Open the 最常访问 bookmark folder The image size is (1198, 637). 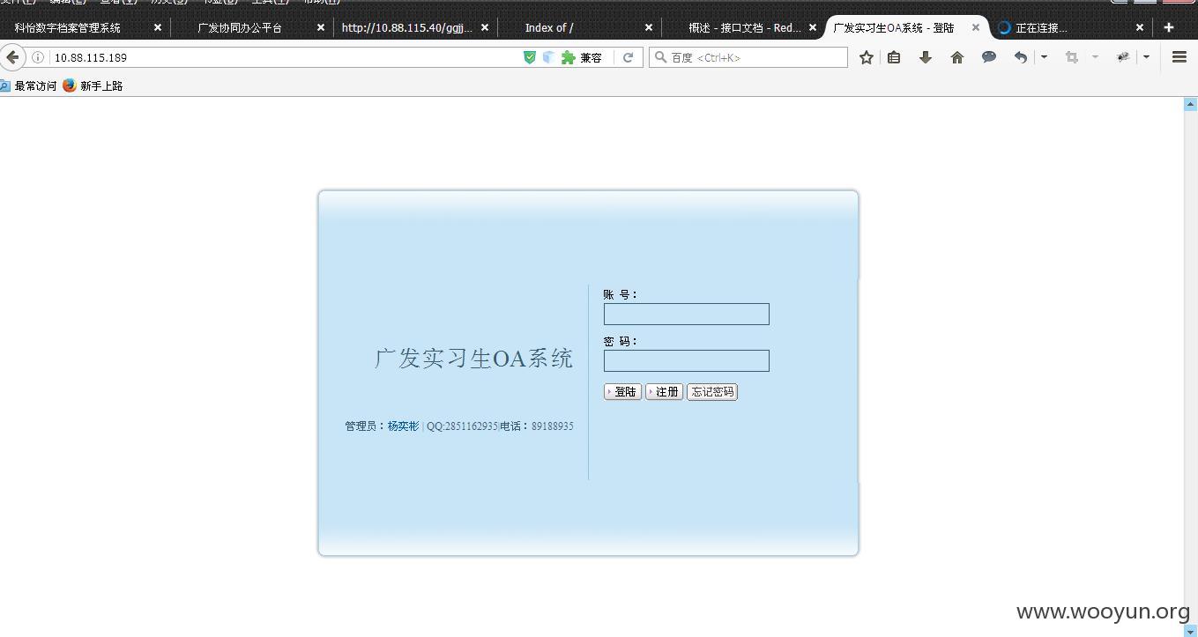(x=28, y=85)
